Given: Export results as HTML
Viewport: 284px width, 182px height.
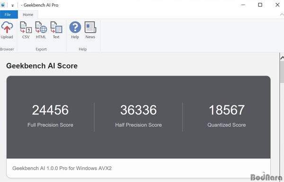Looking at the screenshot, I should (41, 30).
